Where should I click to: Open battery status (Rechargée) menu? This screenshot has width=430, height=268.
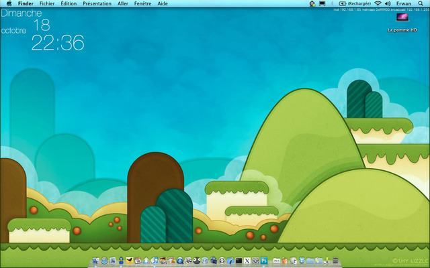coord(355,3)
